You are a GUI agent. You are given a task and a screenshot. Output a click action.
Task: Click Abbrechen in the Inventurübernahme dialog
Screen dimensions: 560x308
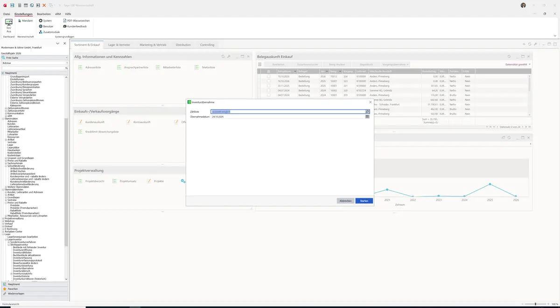[345, 201]
